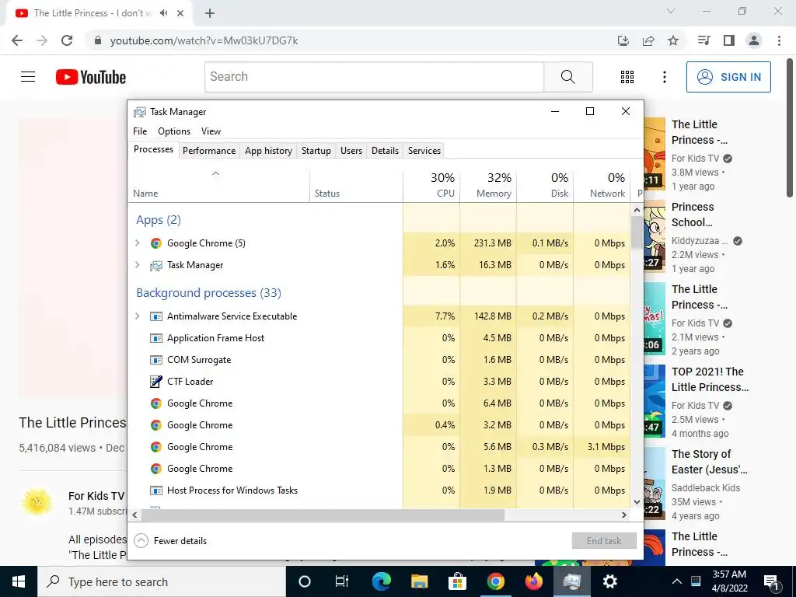Click the Windows taskbar search box
The height and width of the screenshot is (597, 796).
pos(162,581)
